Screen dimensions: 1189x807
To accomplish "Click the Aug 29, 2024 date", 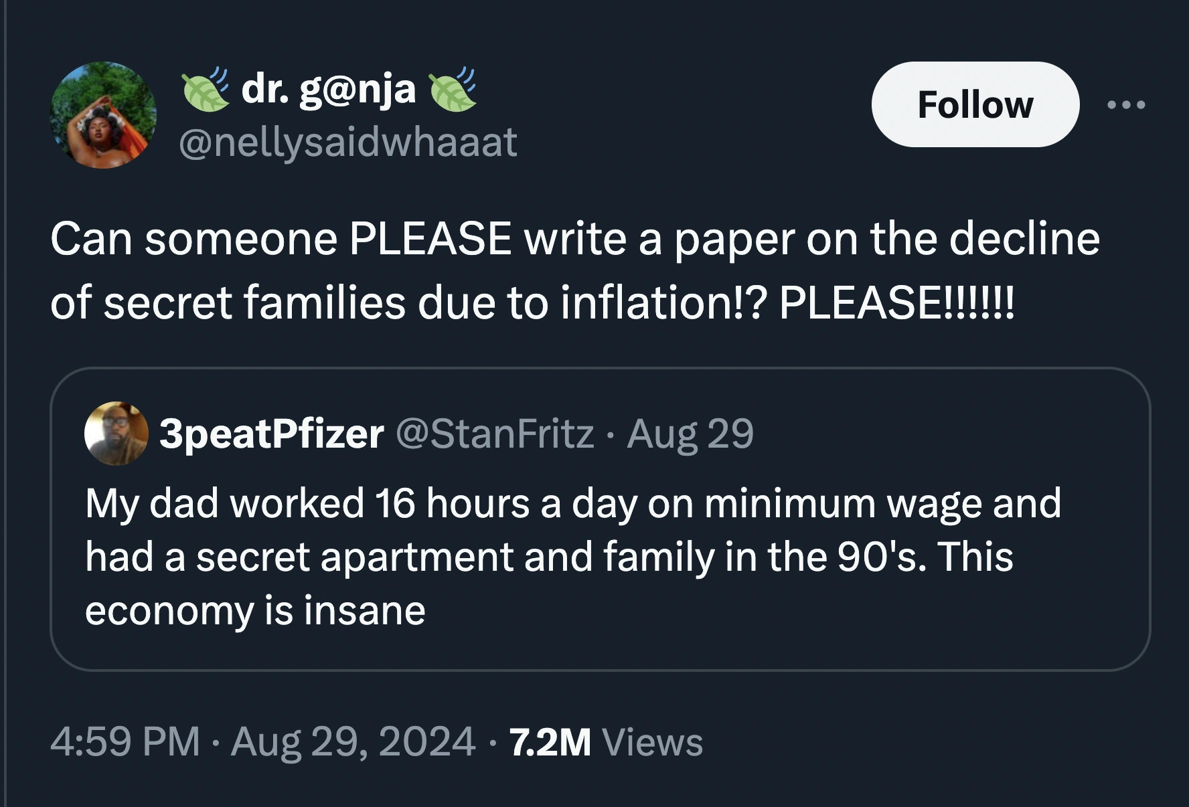I will point(353,741).
